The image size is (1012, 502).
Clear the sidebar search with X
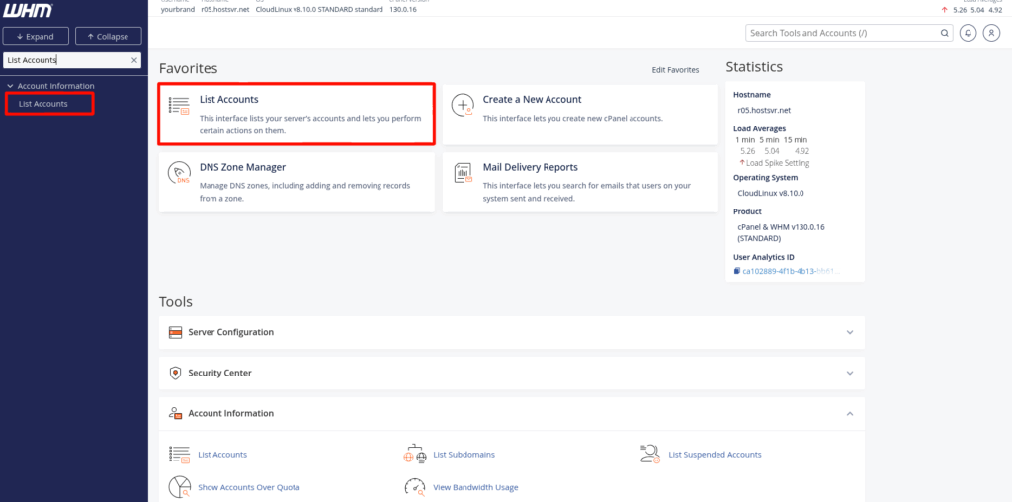(135, 60)
